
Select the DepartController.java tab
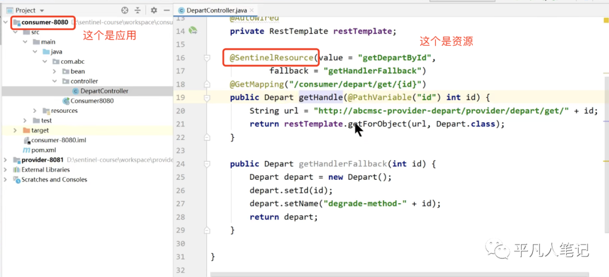click(x=216, y=11)
